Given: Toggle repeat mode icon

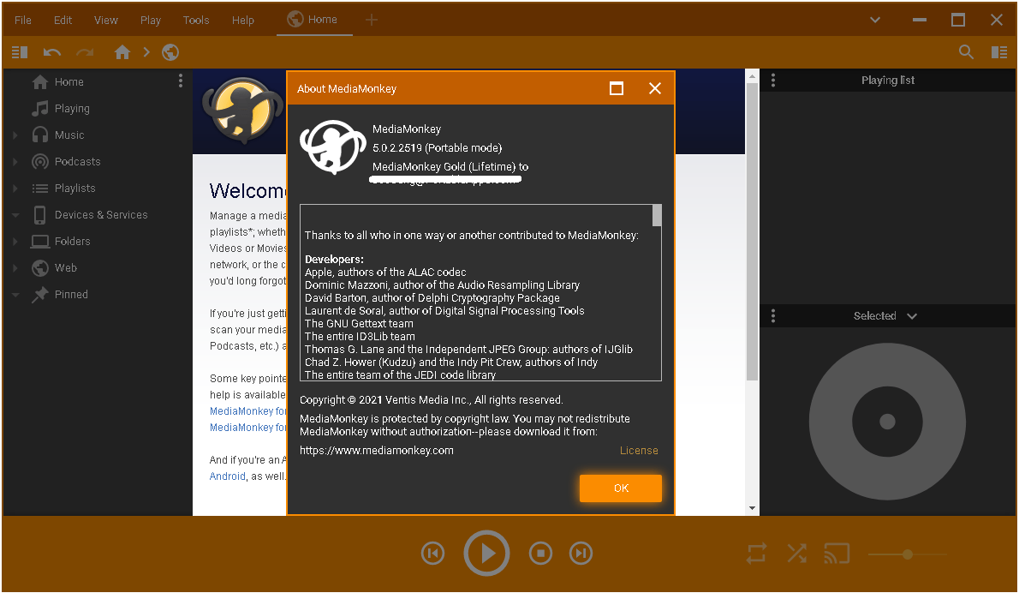Looking at the screenshot, I should (x=756, y=554).
